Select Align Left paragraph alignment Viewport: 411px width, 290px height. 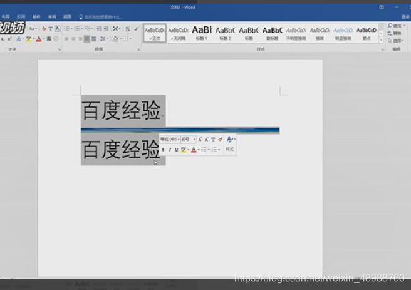click(66, 39)
